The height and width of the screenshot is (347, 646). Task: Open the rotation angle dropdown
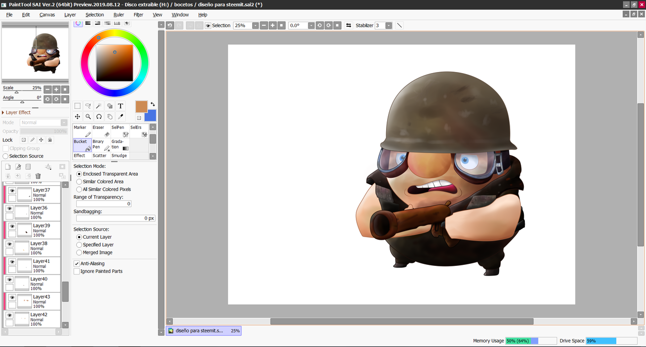point(311,25)
